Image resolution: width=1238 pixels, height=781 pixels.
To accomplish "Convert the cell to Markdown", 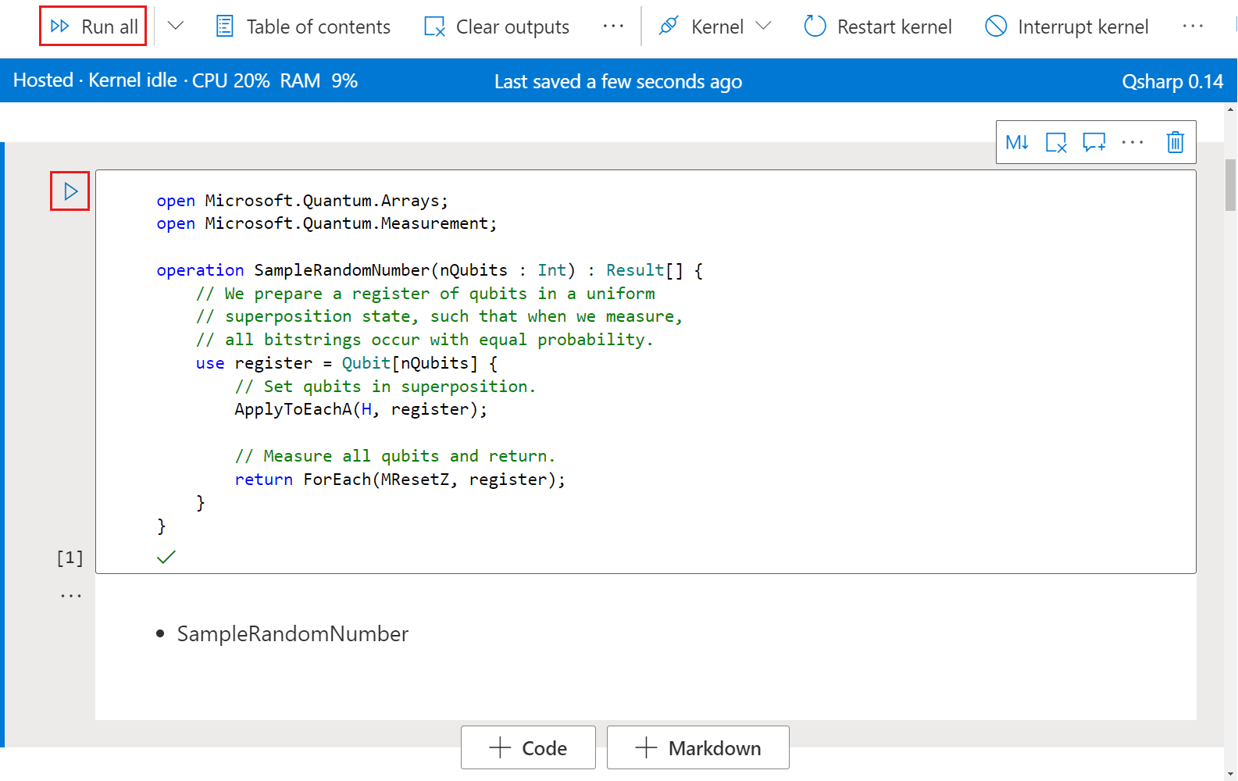I will (1017, 142).
